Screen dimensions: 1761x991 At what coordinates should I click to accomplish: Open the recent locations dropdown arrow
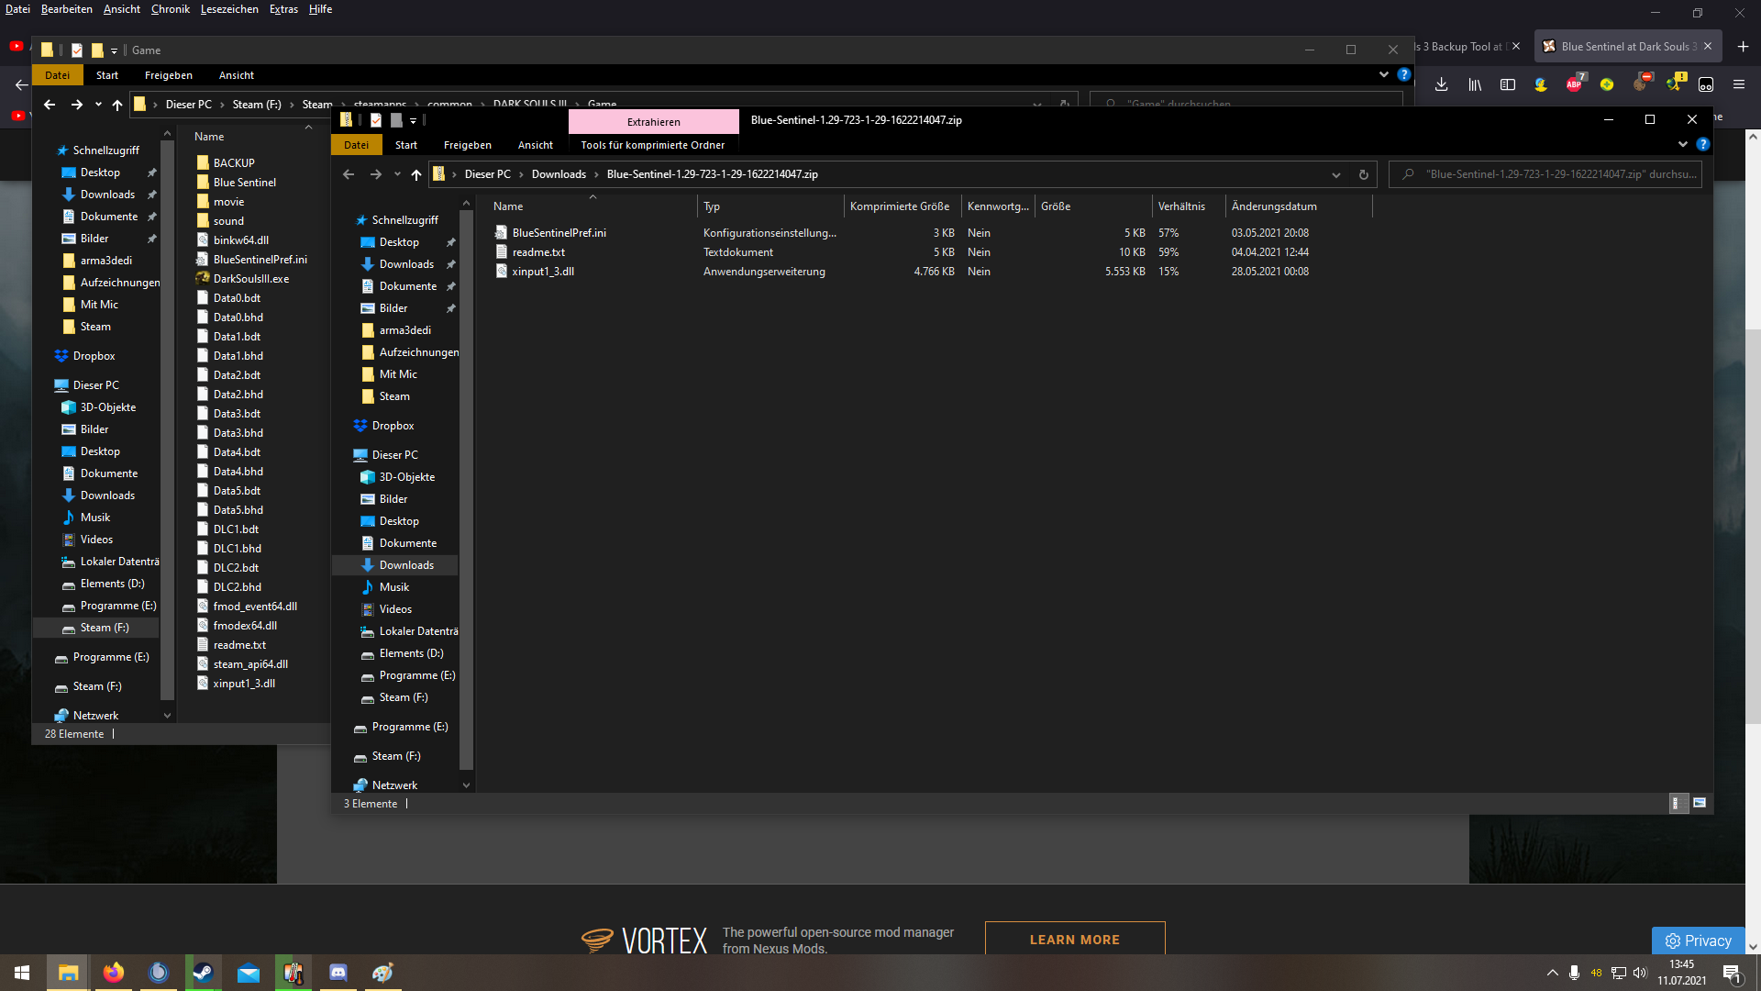pyautogui.click(x=397, y=174)
